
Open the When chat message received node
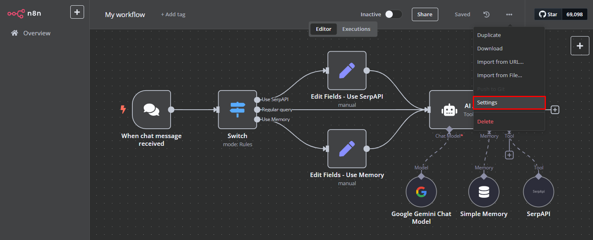point(151,110)
